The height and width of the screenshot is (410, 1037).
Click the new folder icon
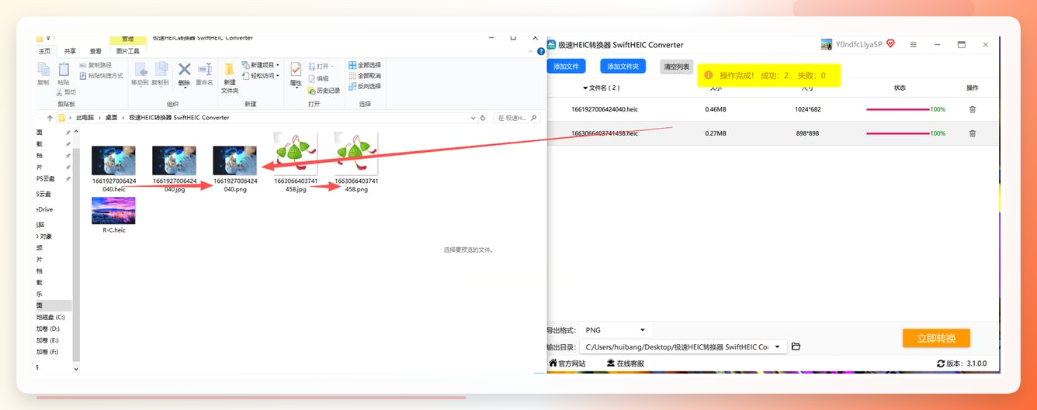pos(230,70)
